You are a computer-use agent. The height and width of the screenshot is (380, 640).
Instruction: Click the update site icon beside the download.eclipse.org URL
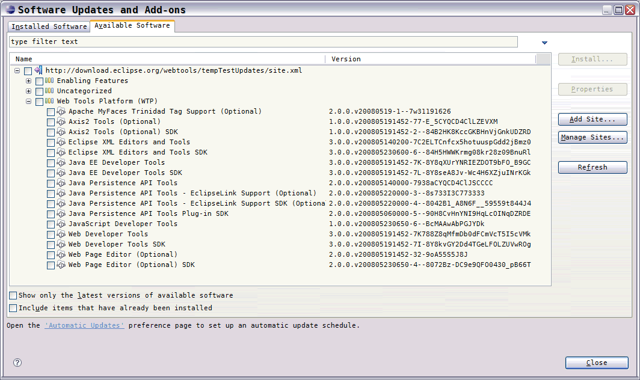[x=38, y=70]
